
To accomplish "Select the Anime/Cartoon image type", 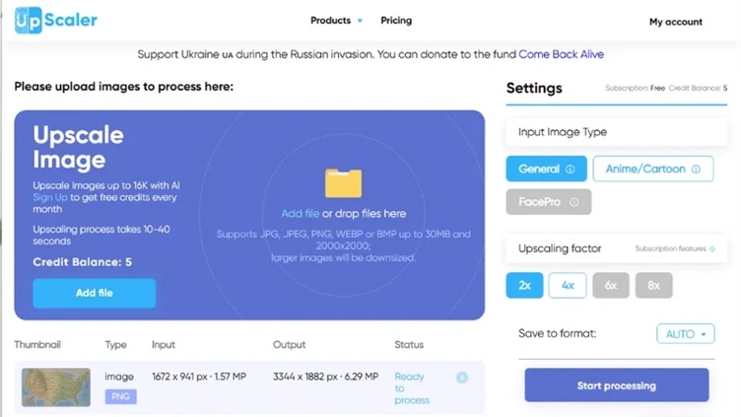I will click(x=653, y=169).
